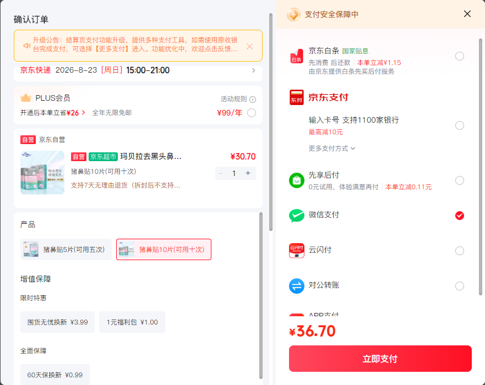The height and width of the screenshot is (385, 485).
Task: Click the 5片 variant thumbnail image
Action: pos(31,249)
